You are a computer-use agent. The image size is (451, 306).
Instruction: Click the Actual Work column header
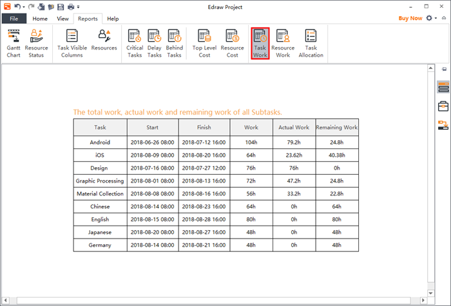[294, 127]
